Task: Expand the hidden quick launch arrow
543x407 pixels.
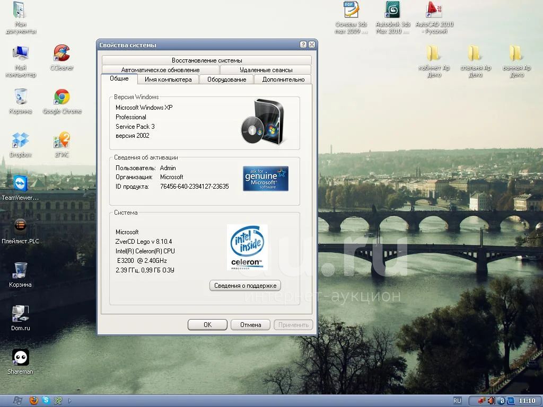Action: (69, 401)
